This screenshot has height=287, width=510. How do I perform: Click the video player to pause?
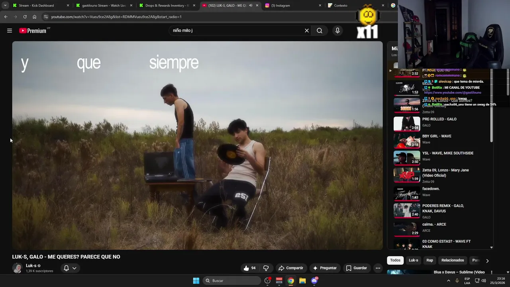click(x=197, y=145)
